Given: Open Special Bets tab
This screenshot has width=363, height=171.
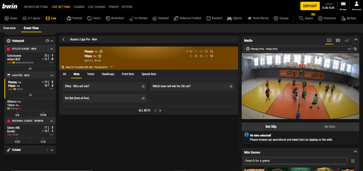Looking at the screenshot, I should coord(149,74).
